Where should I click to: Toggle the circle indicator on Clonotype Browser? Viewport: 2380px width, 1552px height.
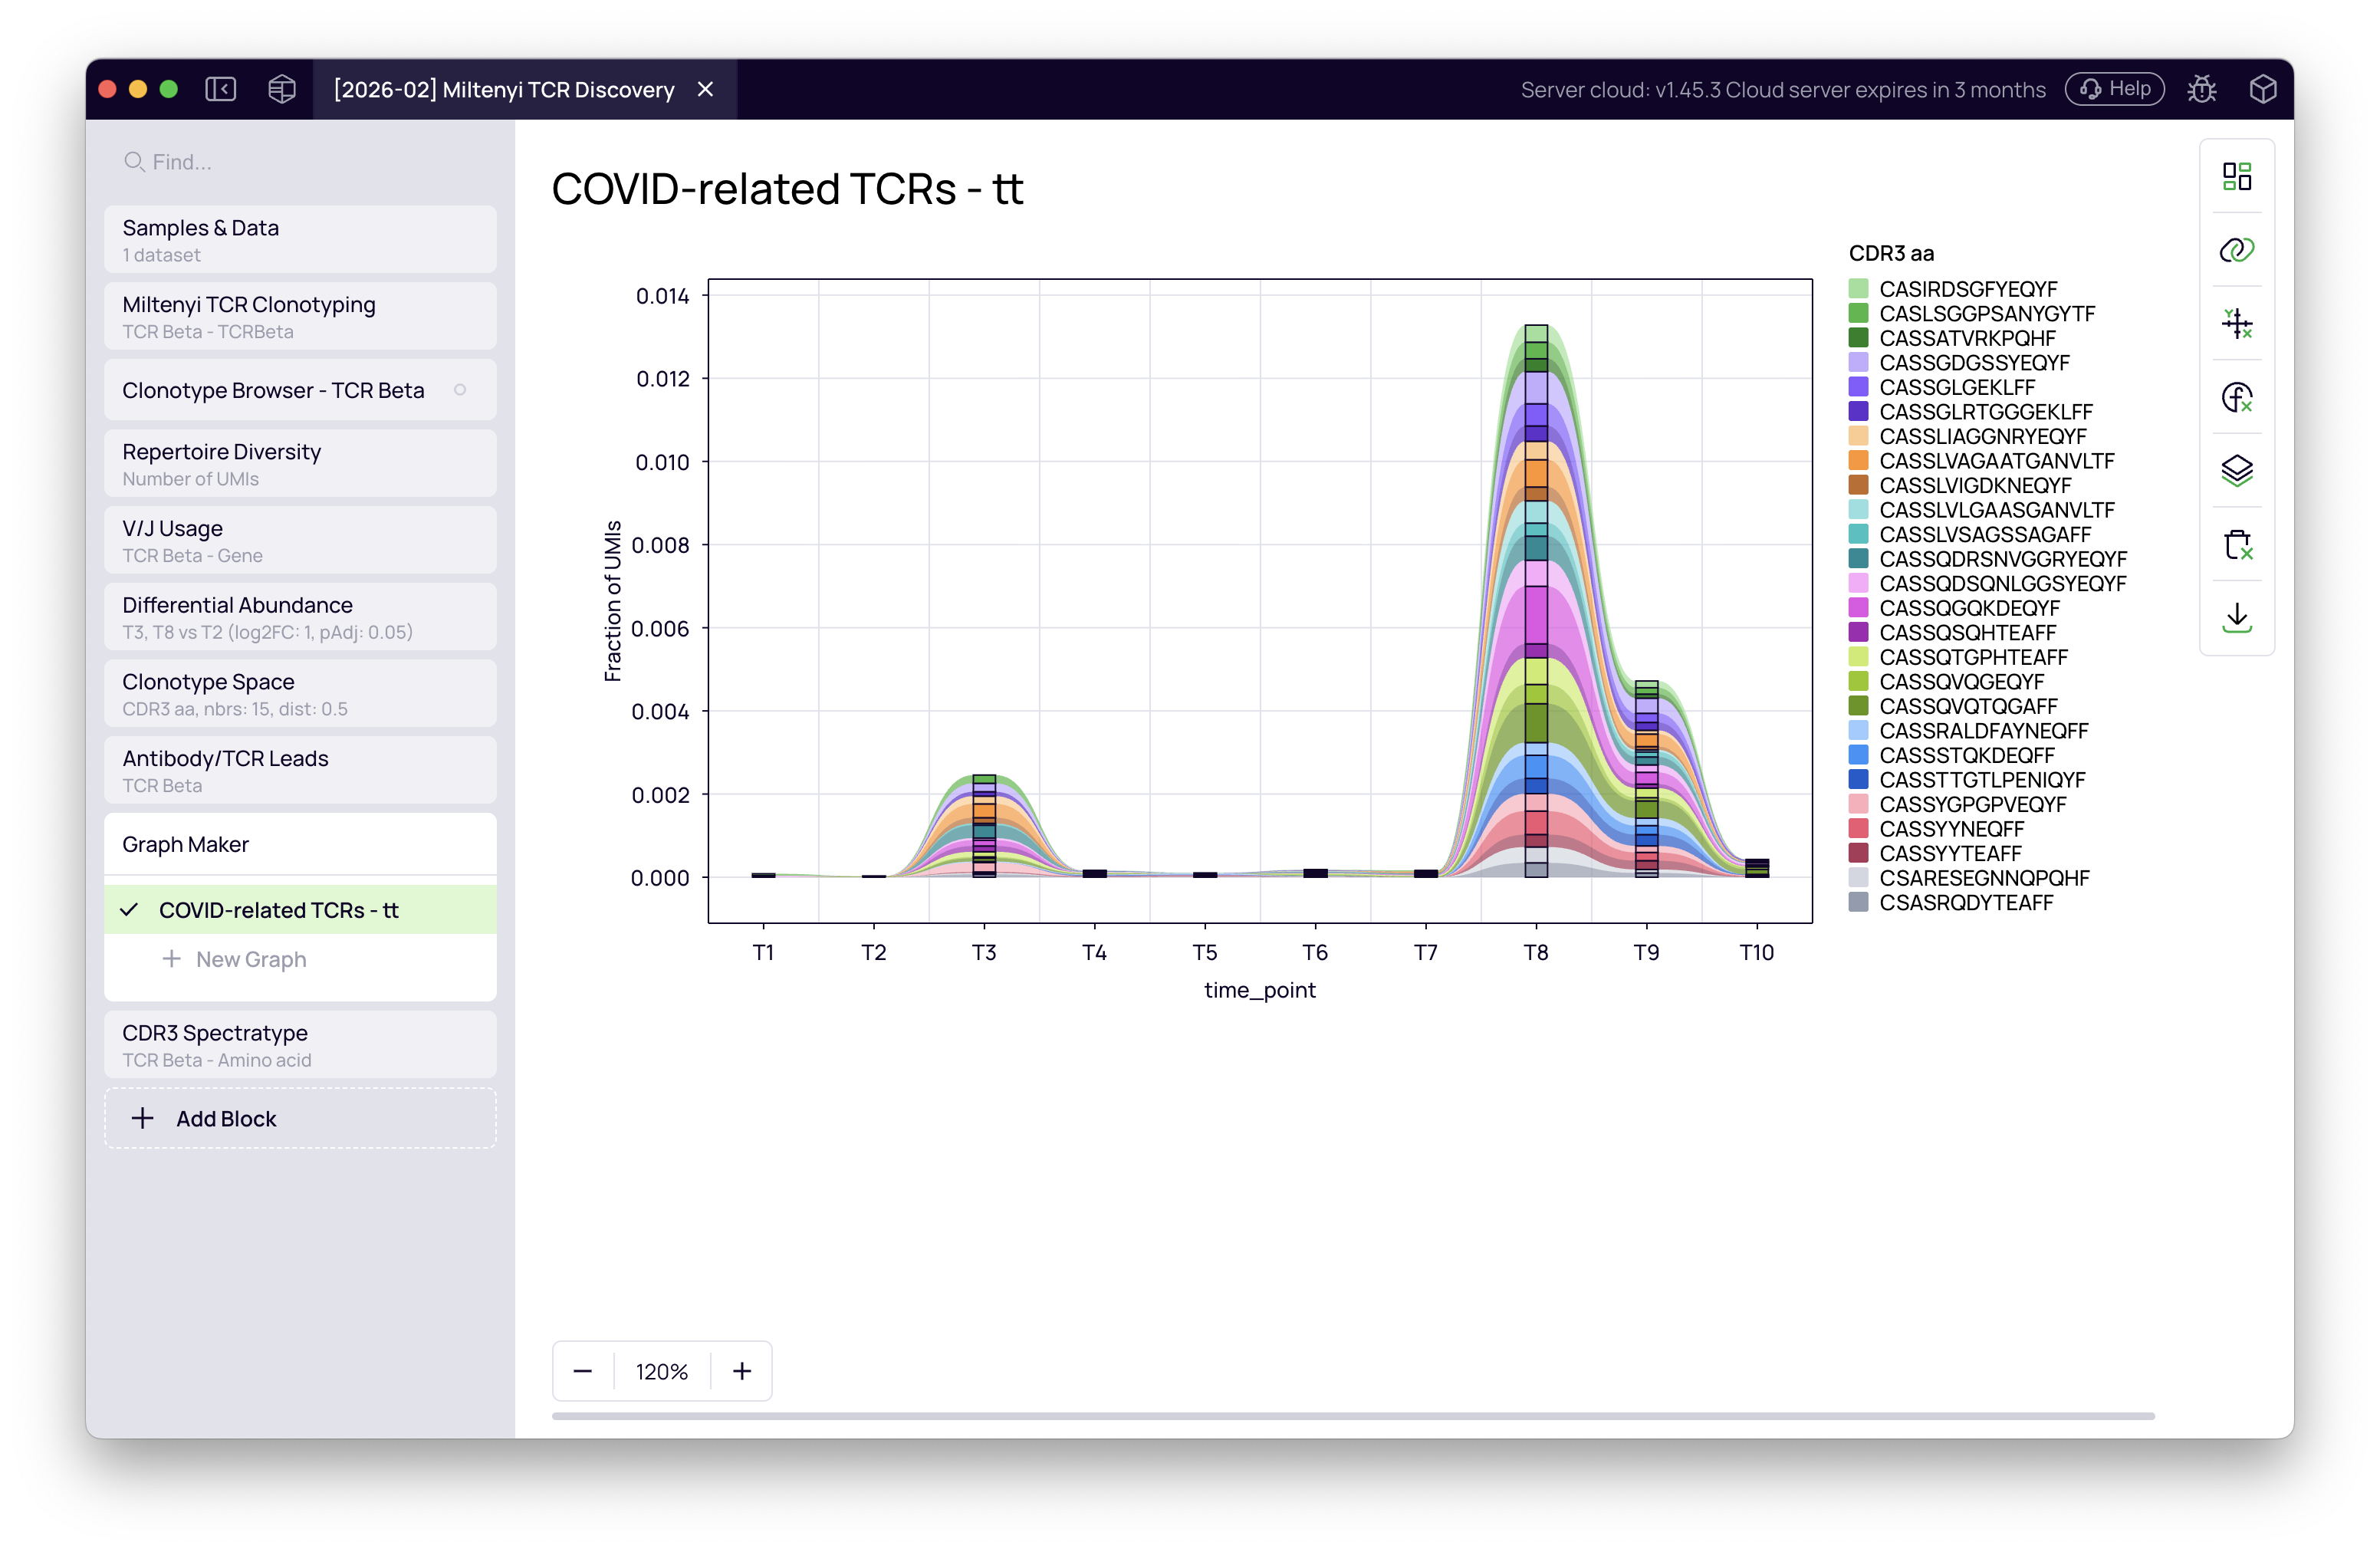click(x=461, y=391)
